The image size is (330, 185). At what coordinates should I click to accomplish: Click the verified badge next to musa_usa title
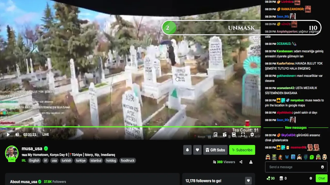tap(46, 149)
